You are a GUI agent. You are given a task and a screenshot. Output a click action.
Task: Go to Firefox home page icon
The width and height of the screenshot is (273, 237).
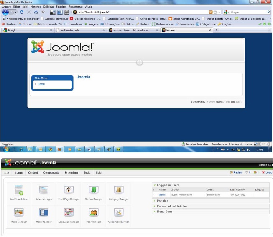pyautogui.click(x=36, y=12)
